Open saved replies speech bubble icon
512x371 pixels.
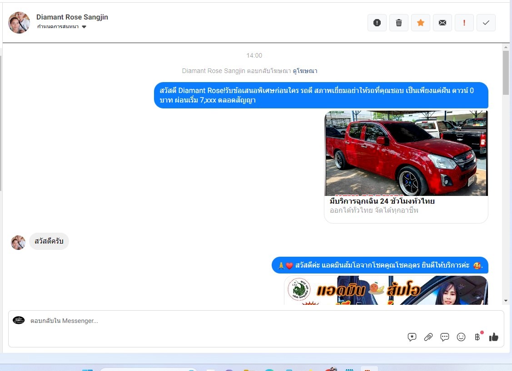tap(444, 337)
